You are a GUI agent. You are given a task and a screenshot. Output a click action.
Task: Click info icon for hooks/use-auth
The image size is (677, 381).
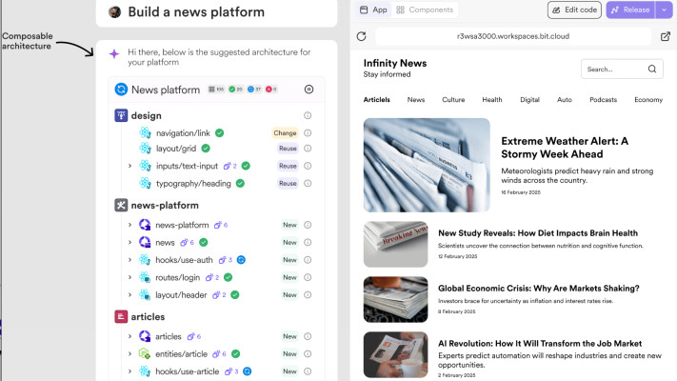pyautogui.click(x=308, y=260)
